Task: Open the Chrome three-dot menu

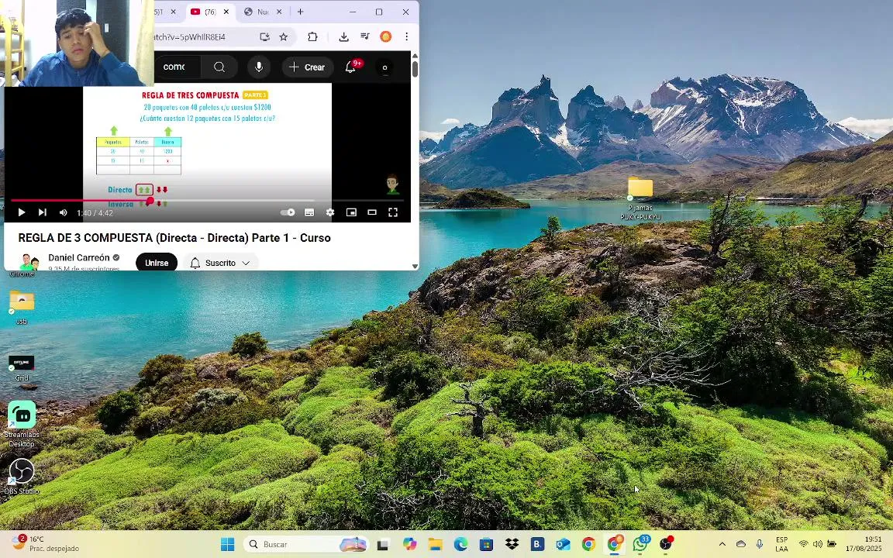Action: click(407, 37)
